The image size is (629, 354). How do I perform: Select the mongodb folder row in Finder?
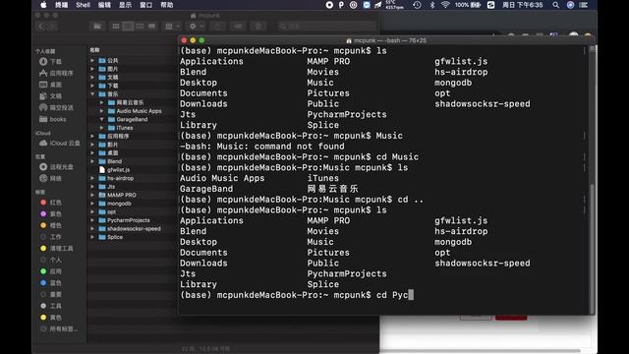[133, 204]
